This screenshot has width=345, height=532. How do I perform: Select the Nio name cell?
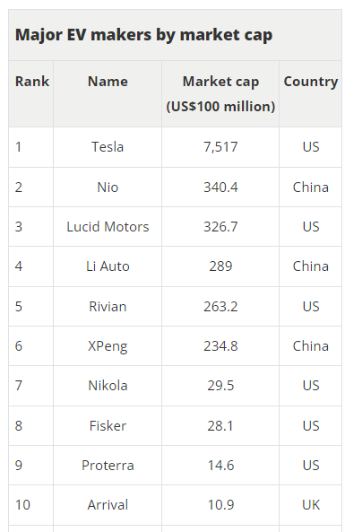[x=108, y=188]
